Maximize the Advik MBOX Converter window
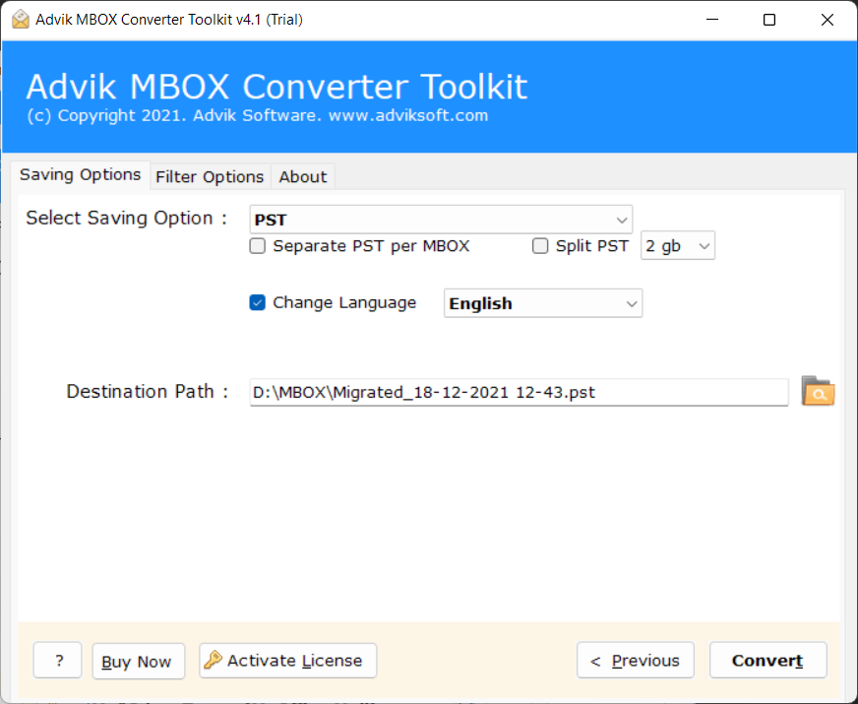Image resolution: width=858 pixels, height=704 pixels. click(769, 20)
